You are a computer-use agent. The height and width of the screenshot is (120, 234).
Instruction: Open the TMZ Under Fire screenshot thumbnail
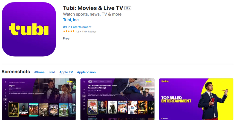coord(117,99)
